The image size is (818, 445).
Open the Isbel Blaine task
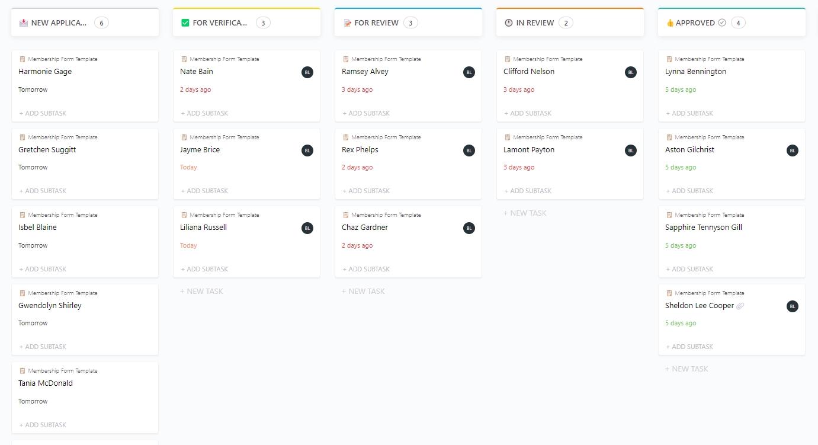(37, 228)
